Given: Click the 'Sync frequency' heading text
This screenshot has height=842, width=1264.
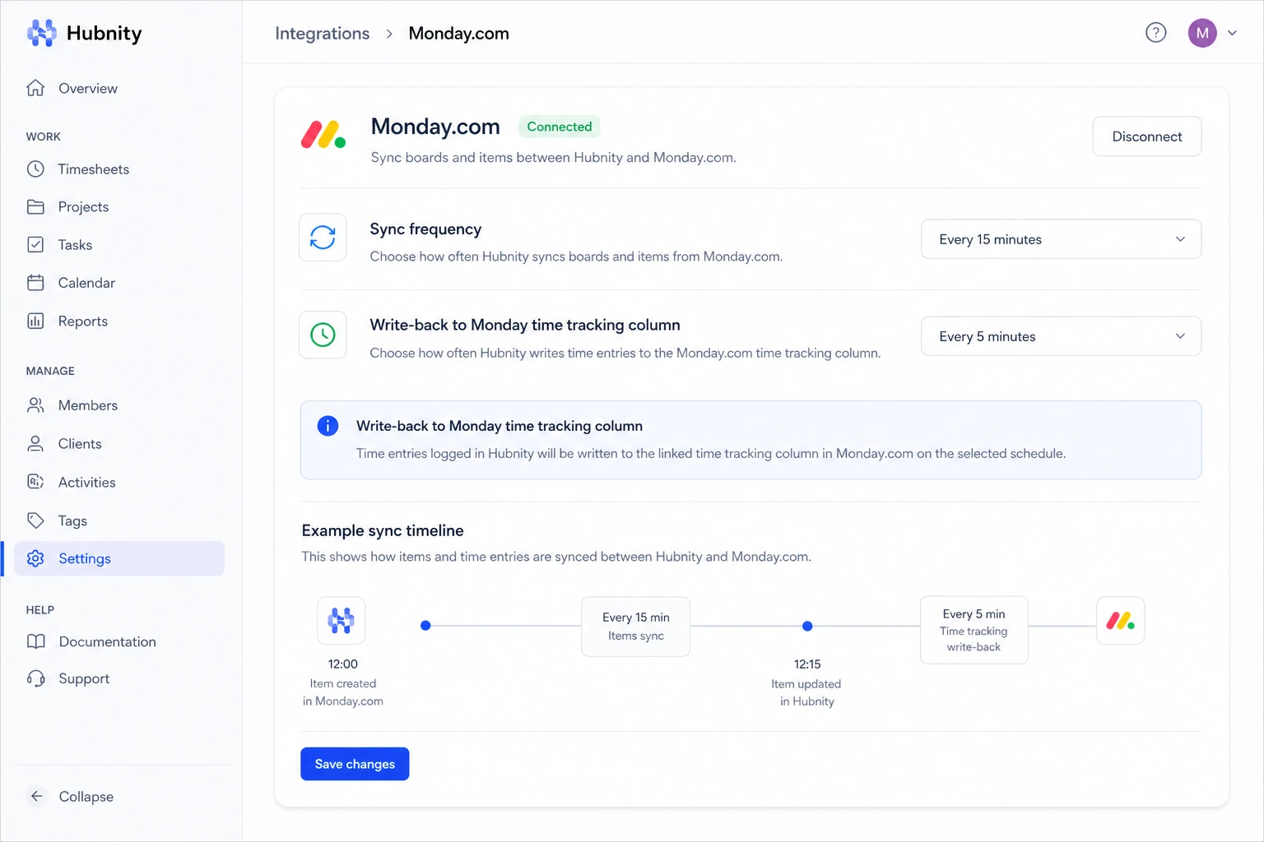Looking at the screenshot, I should tap(425, 229).
